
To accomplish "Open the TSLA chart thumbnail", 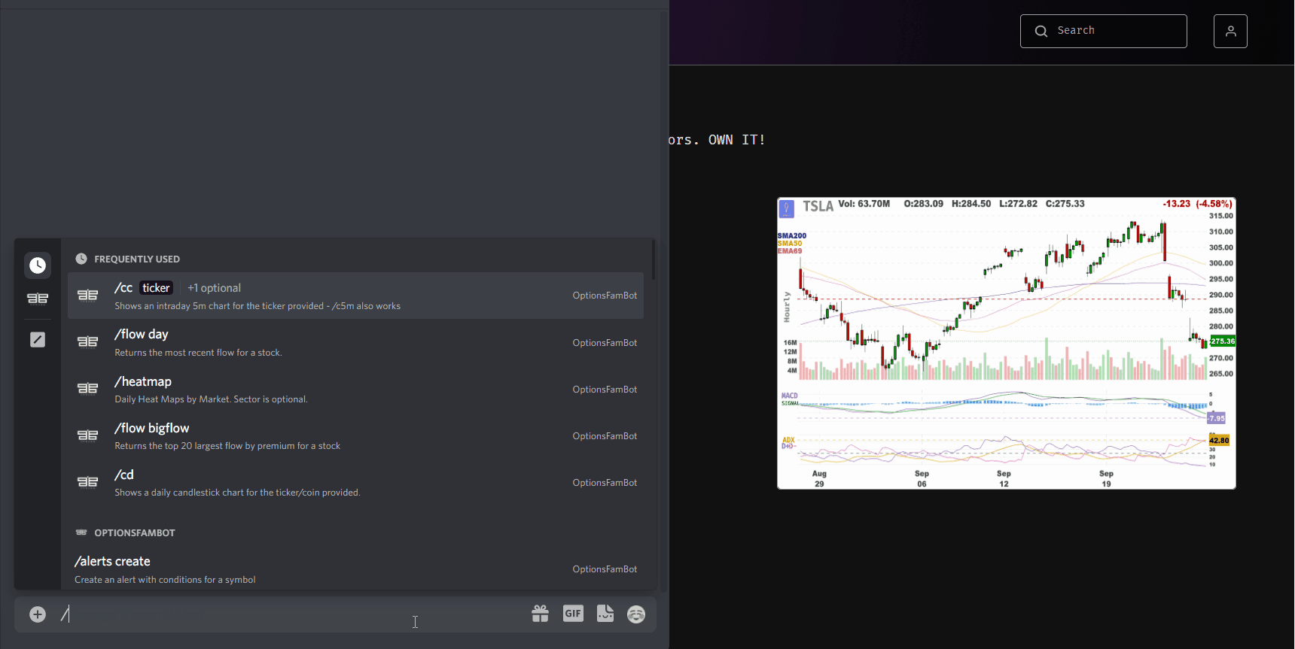I will point(1006,343).
